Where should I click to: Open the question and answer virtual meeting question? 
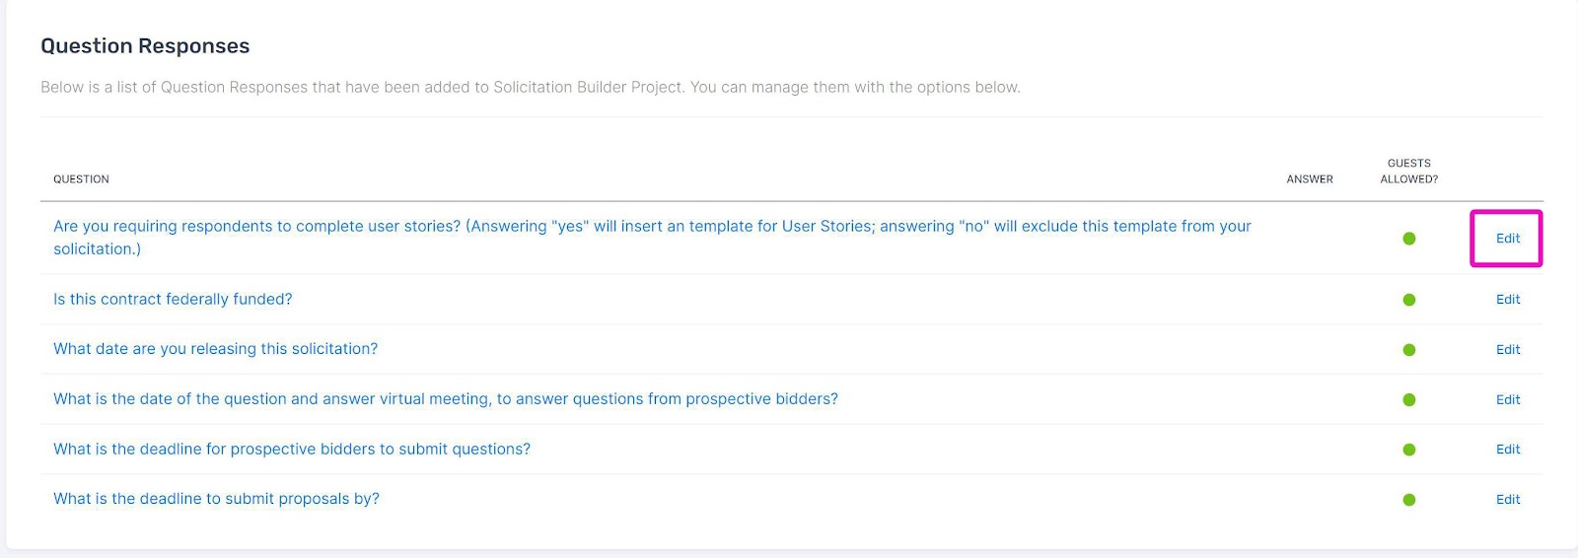click(446, 399)
